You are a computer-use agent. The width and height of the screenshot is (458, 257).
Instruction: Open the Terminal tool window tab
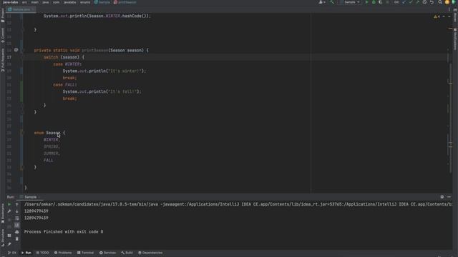point(86,253)
